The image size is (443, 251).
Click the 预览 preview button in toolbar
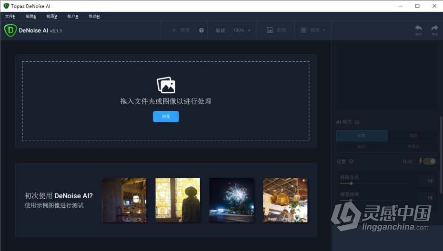pos(181,30)
